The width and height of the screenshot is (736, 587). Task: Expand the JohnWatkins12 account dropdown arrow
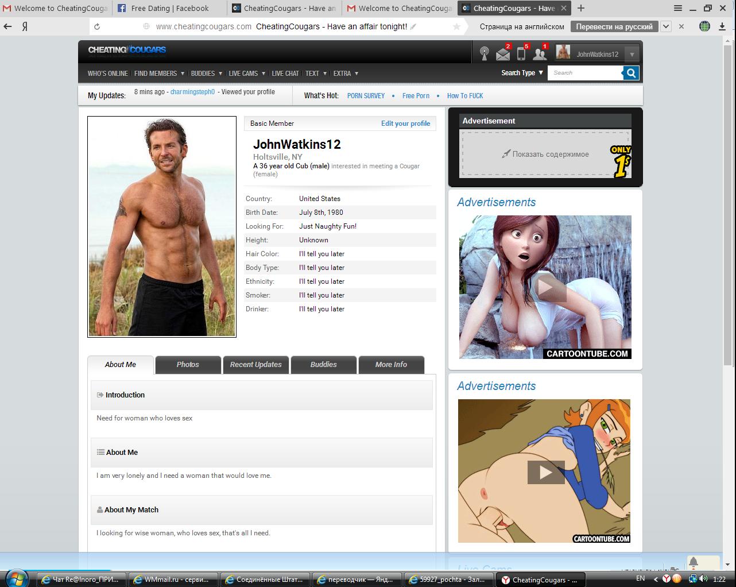click(632, 55)
